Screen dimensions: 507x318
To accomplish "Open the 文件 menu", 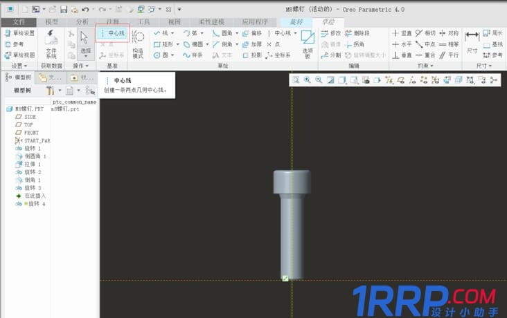I will coord(19,22).
